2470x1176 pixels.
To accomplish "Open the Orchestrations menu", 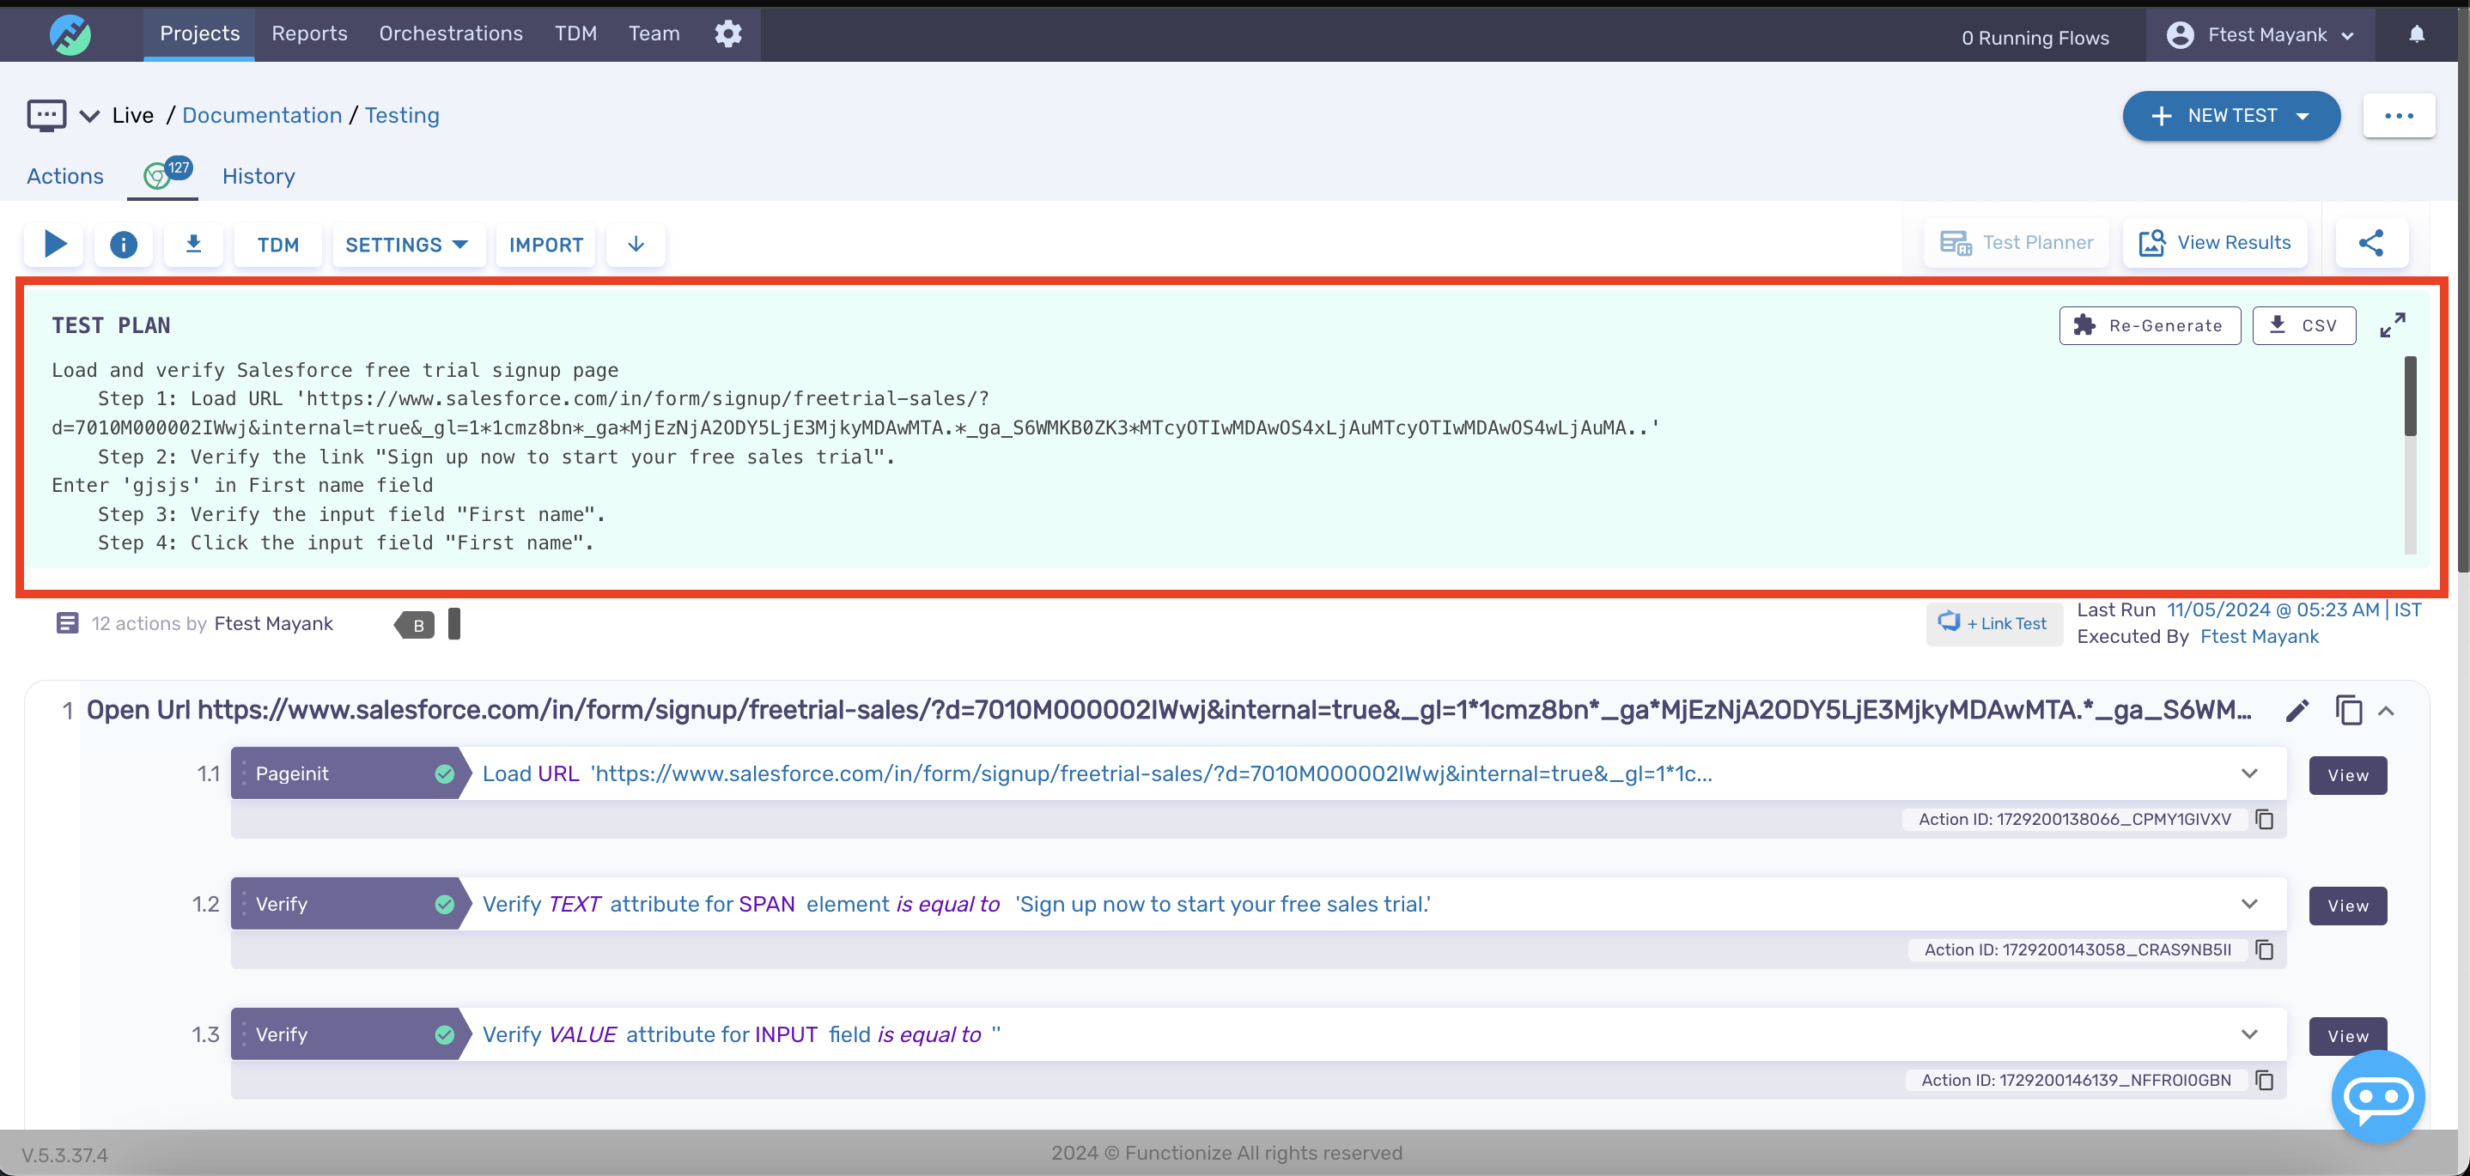I will click(451, 33).
